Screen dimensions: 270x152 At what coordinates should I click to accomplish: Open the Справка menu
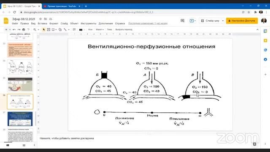click(120, 24)
